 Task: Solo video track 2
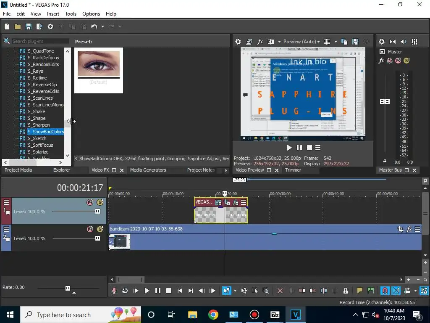coord(100,229)
